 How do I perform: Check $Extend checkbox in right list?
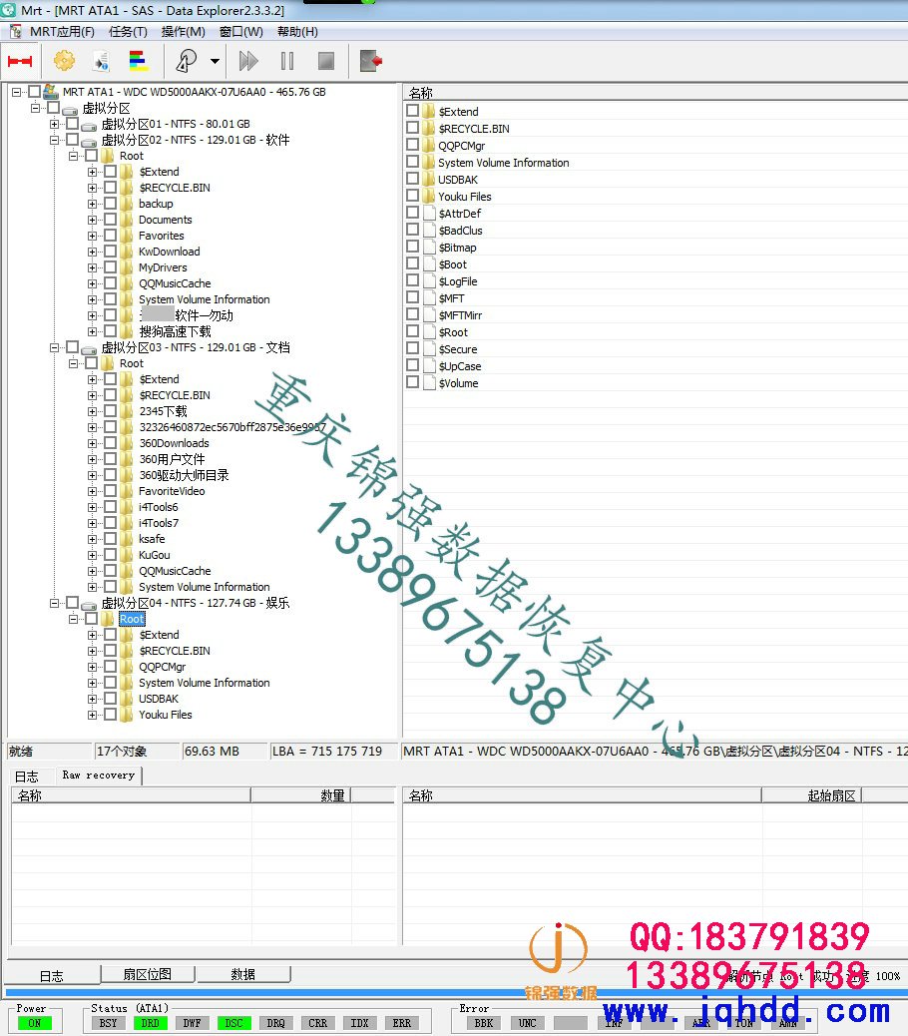(413, 111)
